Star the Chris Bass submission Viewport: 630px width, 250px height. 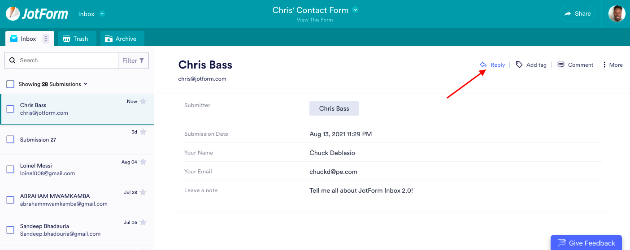click(143, 101)
